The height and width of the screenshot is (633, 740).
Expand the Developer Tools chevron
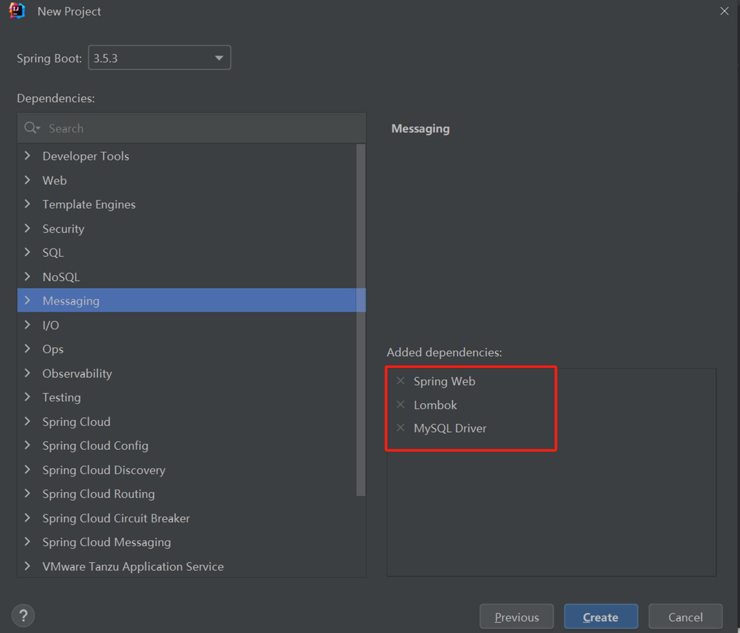click(x=28, y=156)
